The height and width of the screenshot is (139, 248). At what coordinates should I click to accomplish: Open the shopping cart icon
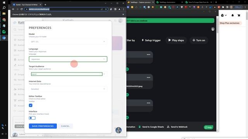(239, 15)
